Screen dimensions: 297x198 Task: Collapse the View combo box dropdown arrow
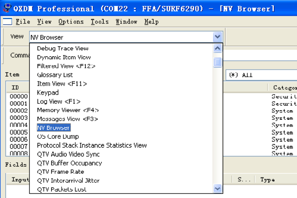point(217,37)
